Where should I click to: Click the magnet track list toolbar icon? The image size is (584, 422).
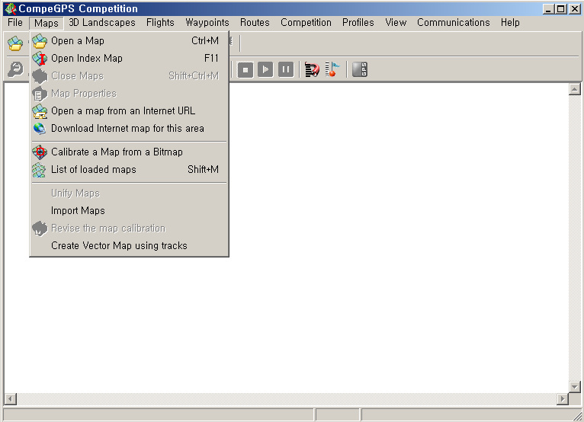click(312, 69)
